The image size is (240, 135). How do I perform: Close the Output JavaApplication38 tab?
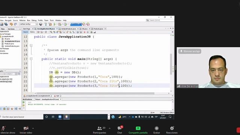(61, 99)
